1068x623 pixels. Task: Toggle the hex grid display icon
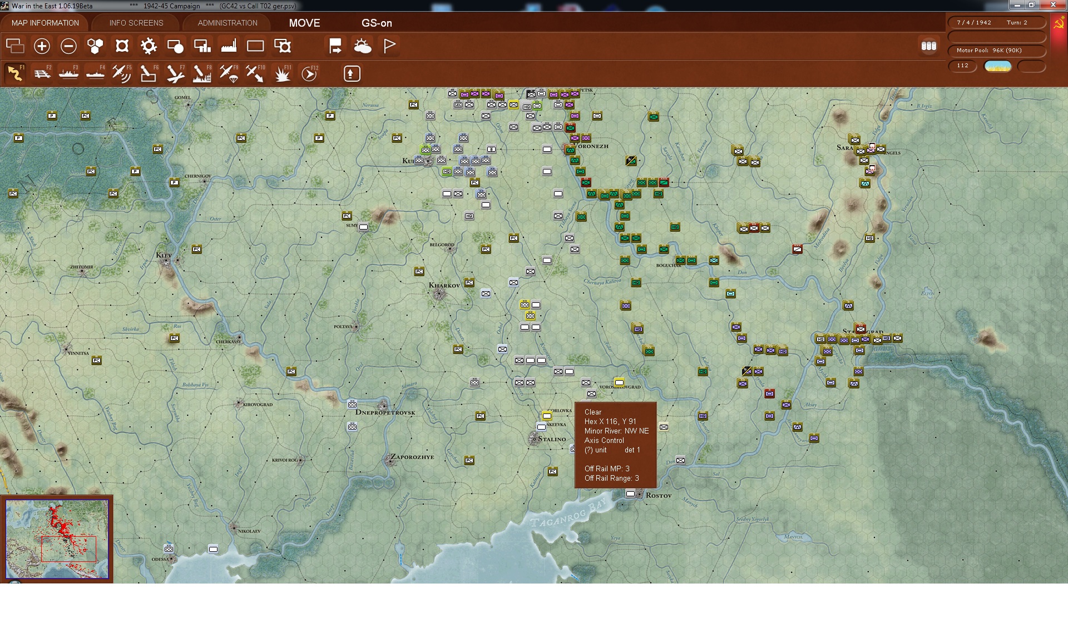(x=95, y=46)
